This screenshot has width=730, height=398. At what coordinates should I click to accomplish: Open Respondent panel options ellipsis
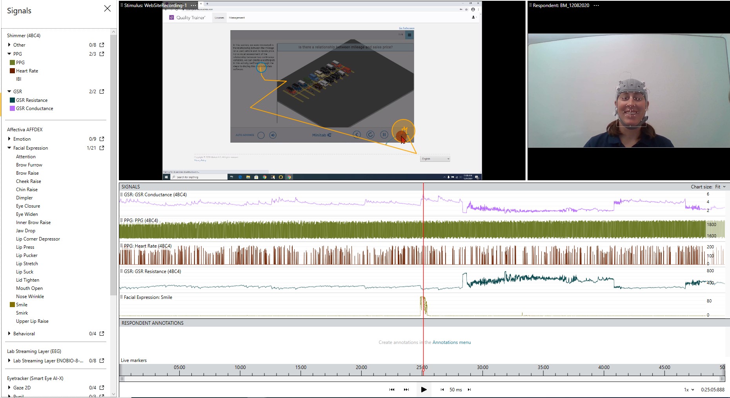596,5
